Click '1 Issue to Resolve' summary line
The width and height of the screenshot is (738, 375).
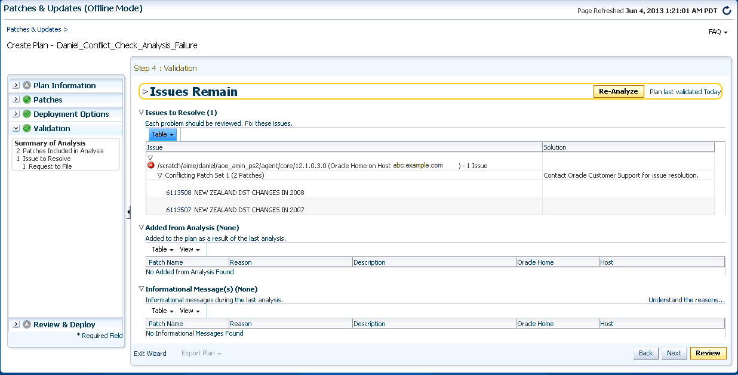pos(44,159)
